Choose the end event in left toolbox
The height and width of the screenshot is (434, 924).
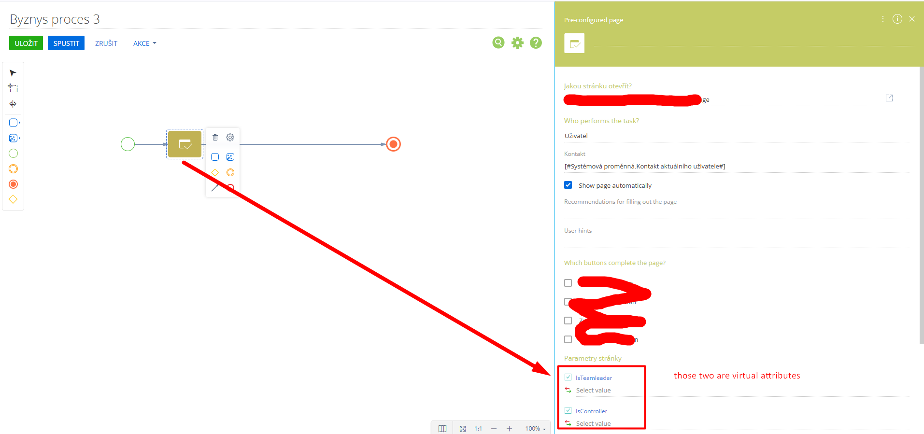(13, 184)
